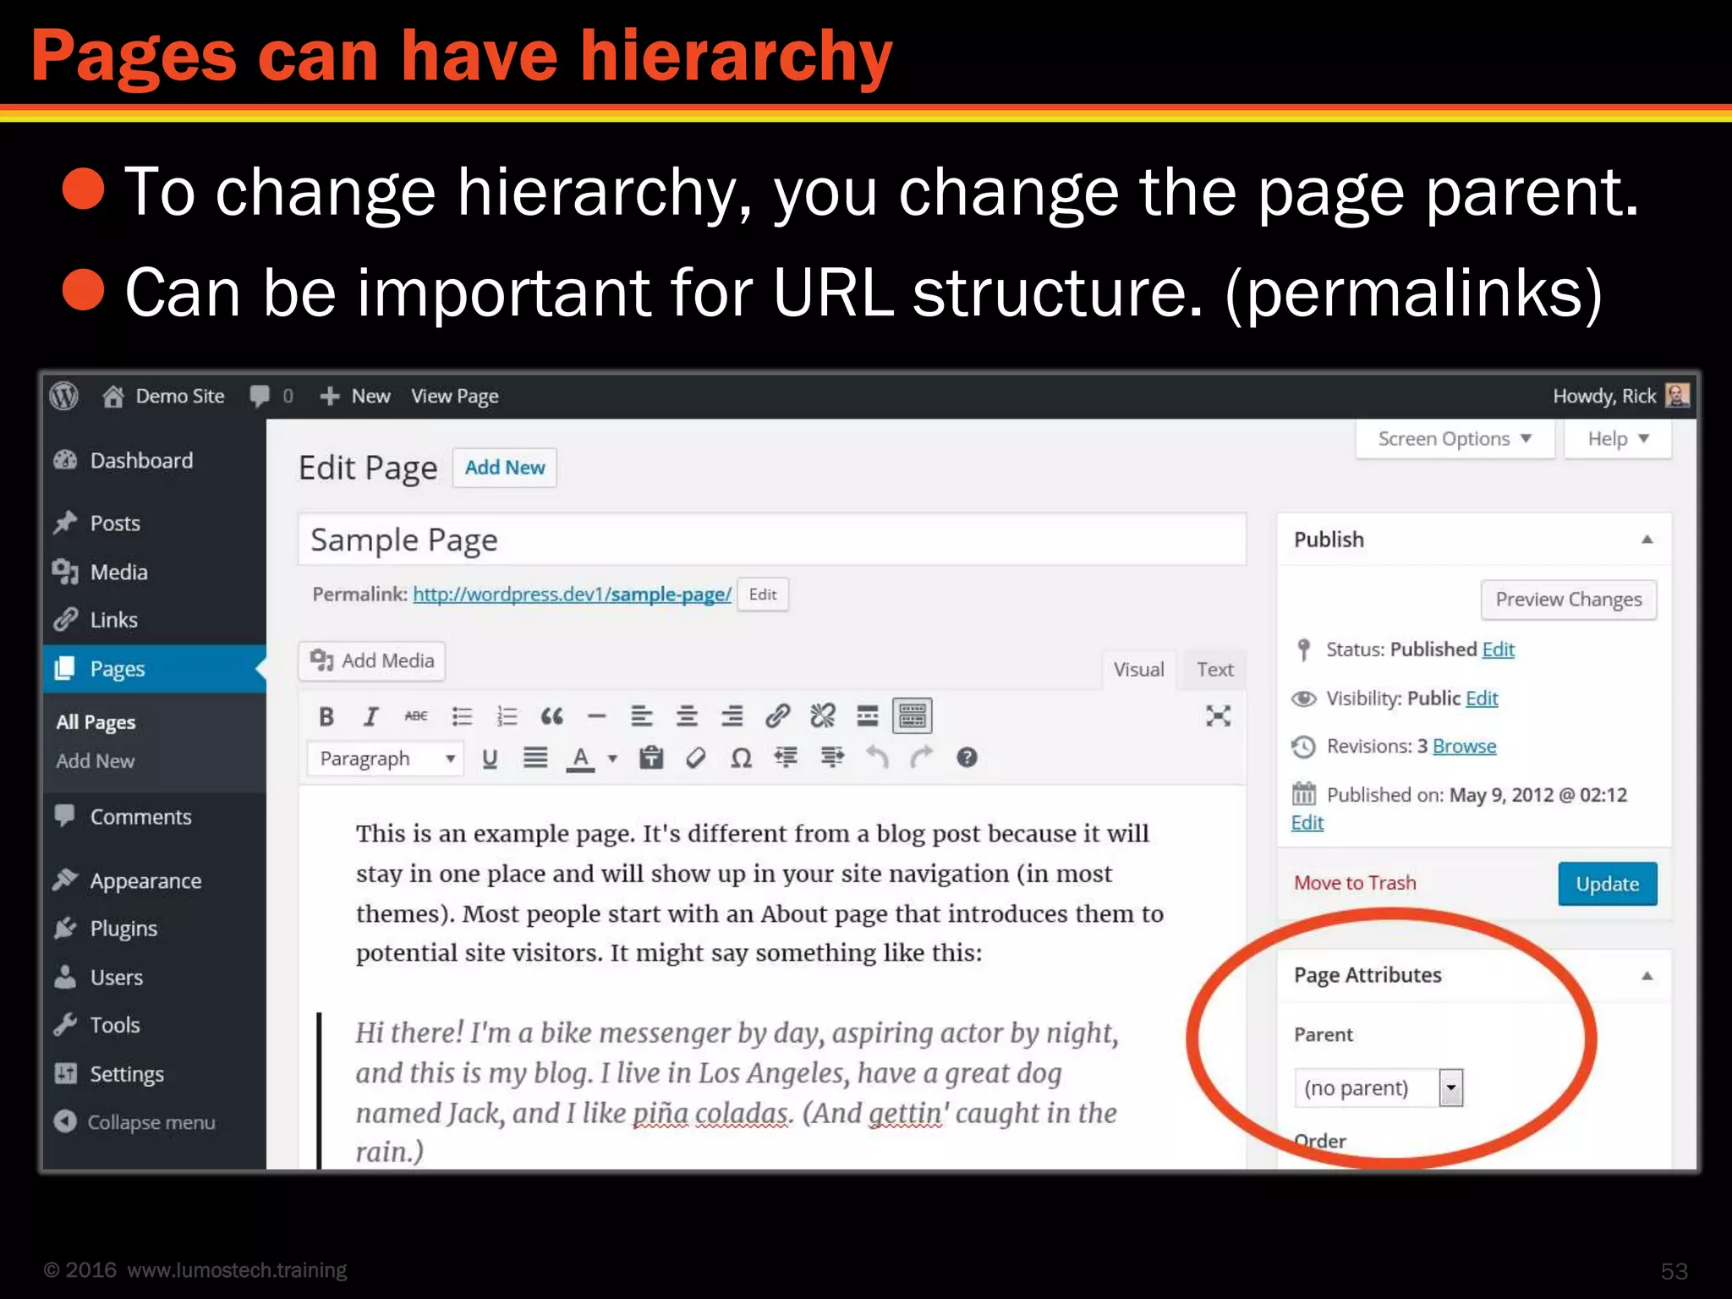Open the text color dropdown arrow
The width and height of the screenshot is (1732, 1299).
612,758
